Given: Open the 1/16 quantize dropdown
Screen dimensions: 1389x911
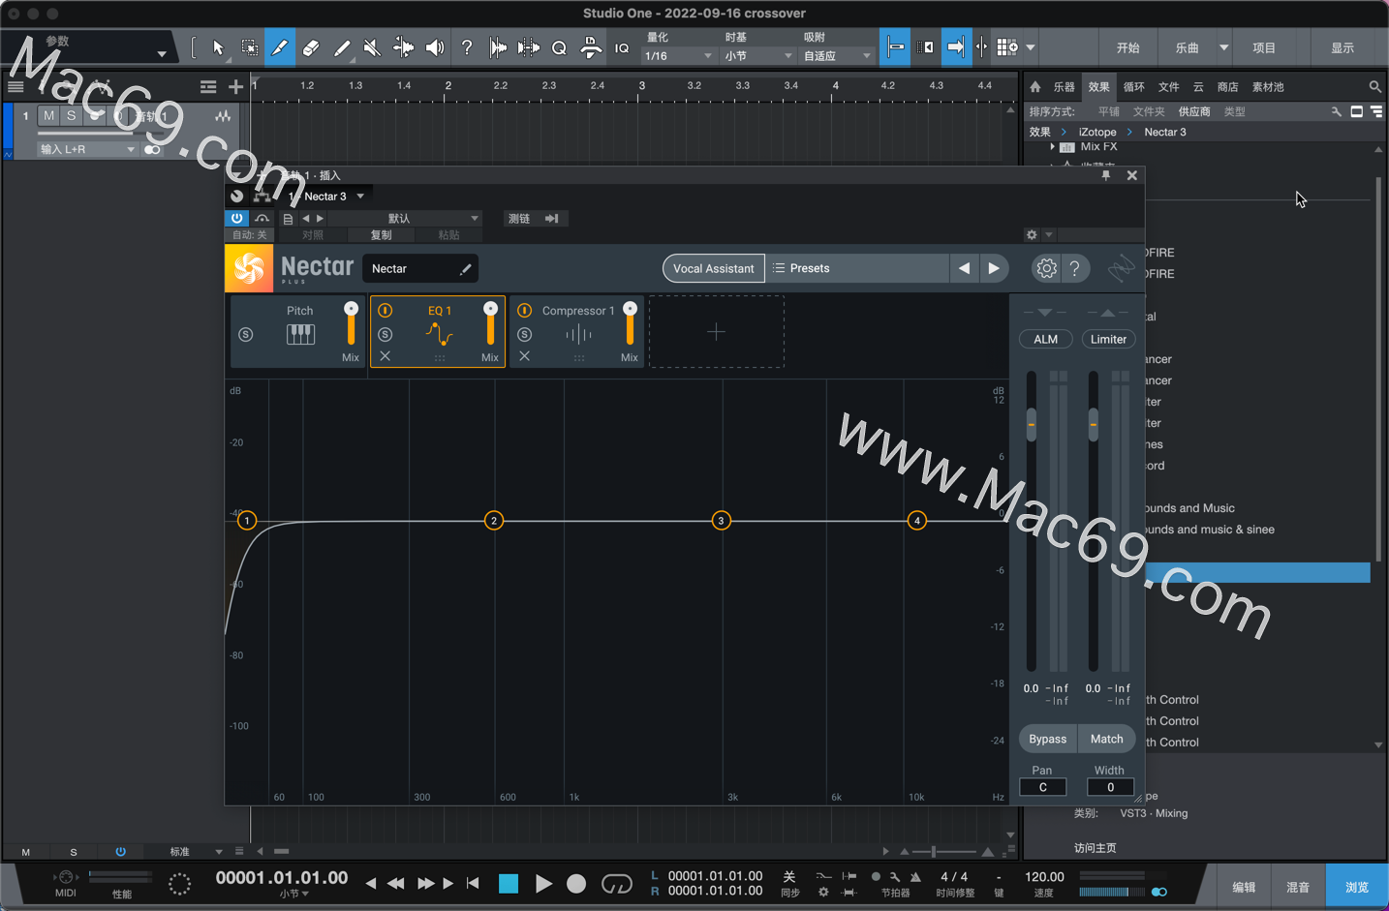Looking at the screenshot, I should point(678,56).
